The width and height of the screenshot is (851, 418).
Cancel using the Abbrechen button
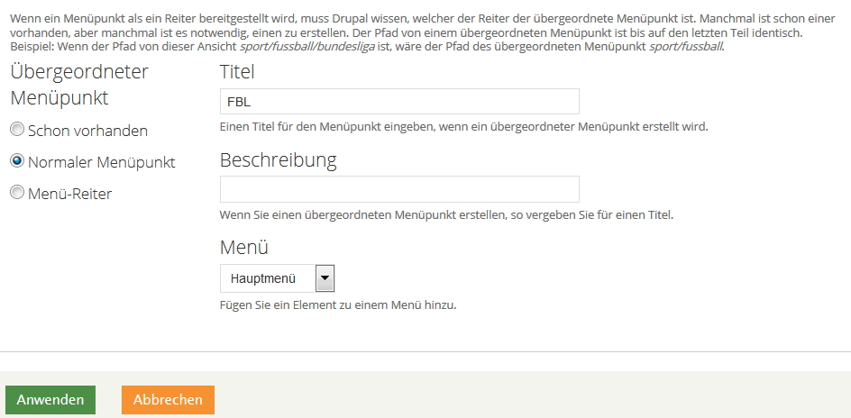(168, 400)
